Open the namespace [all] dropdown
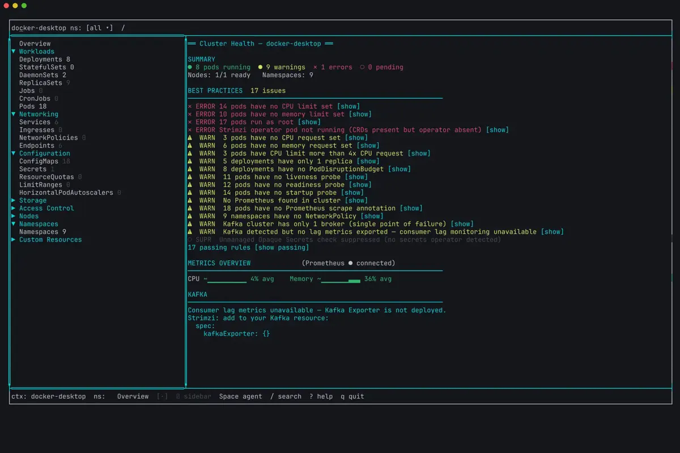Screen dimensions: 680x453 click(x=100, y=28)
